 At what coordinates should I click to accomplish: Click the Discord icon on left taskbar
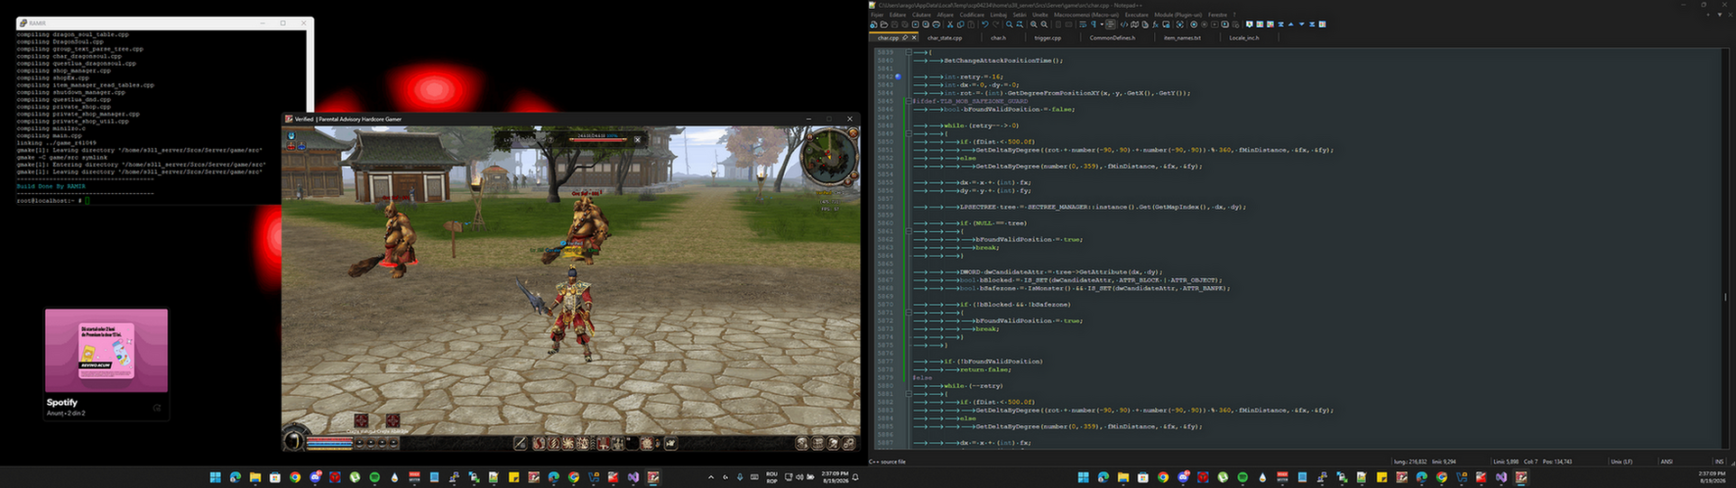pyautogui.click(x=315, y=477)
